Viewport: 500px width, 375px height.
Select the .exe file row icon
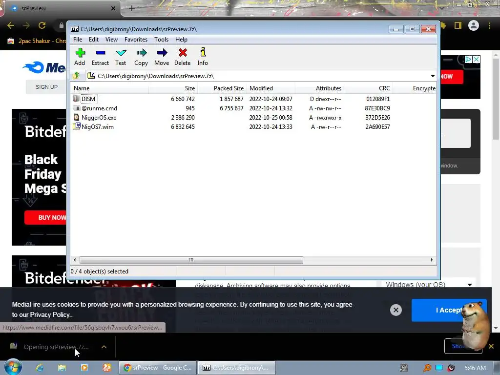point(76,117)
